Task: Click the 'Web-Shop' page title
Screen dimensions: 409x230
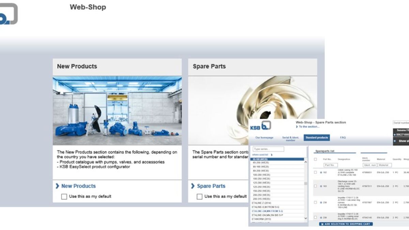Action: 88,7
